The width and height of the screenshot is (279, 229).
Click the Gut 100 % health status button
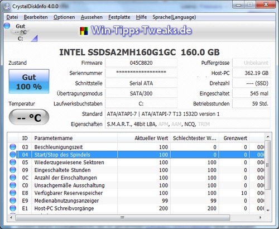29,82
